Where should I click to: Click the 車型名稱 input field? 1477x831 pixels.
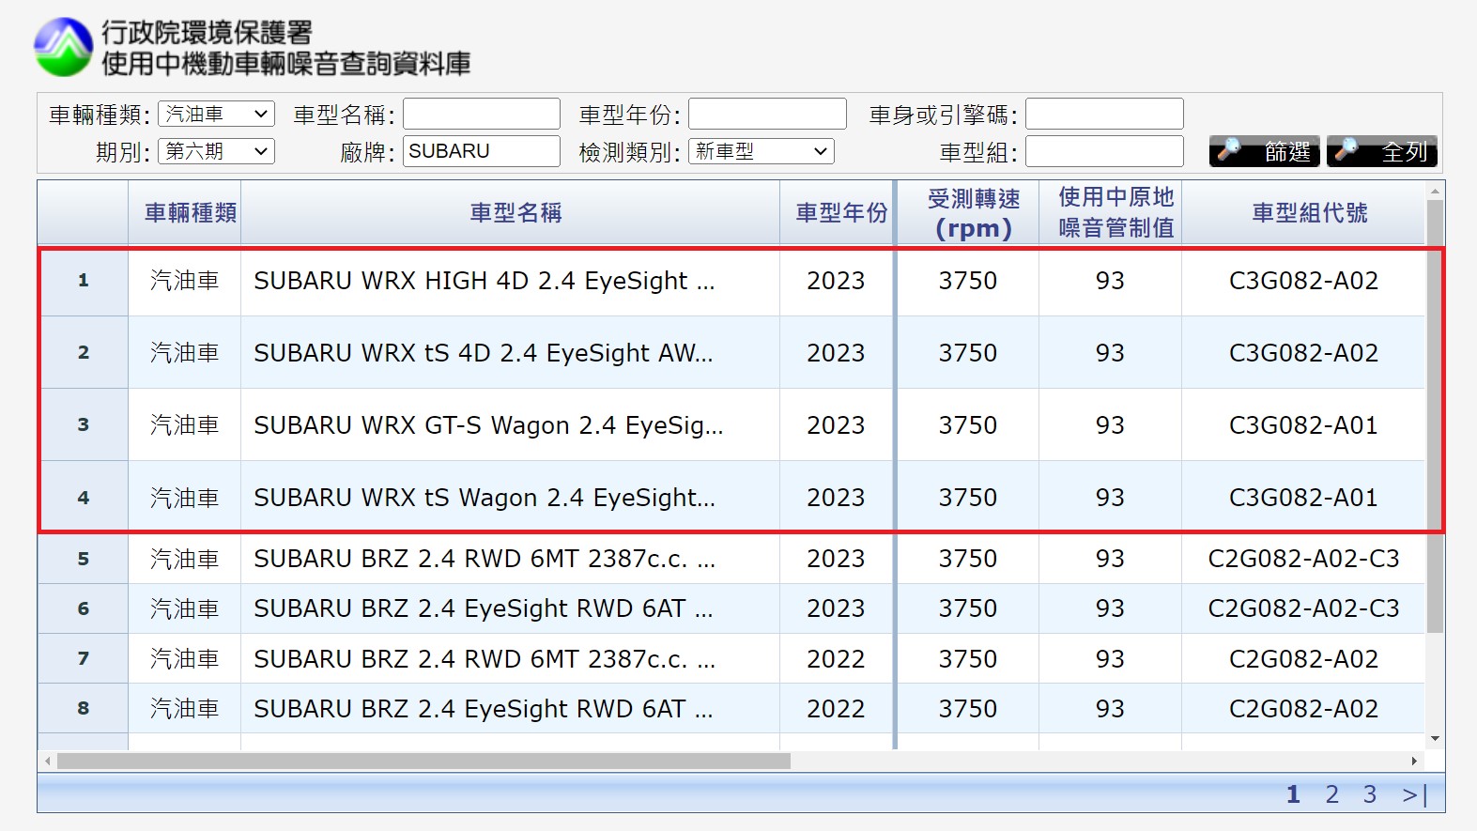481,114
